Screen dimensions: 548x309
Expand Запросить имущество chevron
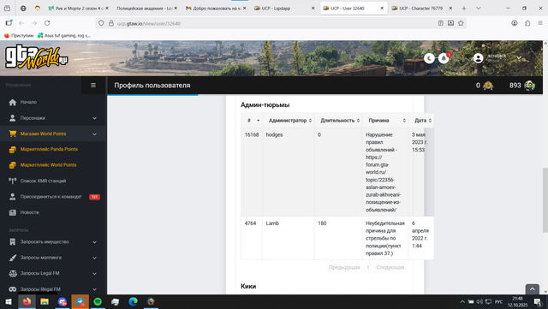point(94,242)
